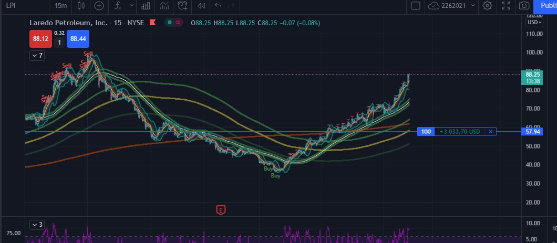Click the red 88.12 sell button

tap(40, 39)
